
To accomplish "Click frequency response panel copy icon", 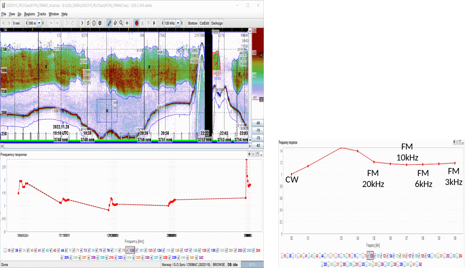I will (x=257, y=154).
